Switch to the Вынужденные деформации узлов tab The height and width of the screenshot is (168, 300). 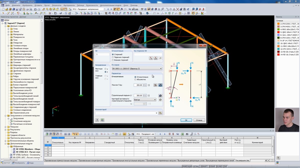(191, 161)
